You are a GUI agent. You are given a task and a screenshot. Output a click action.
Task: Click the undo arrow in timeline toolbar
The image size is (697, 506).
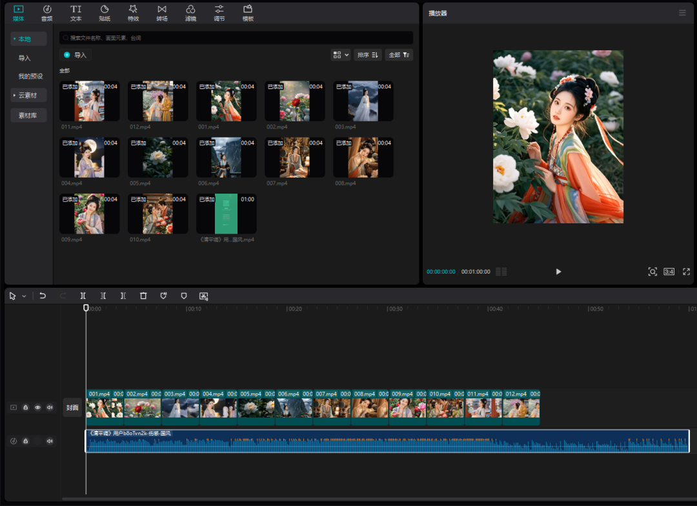[x=43, y=296]
